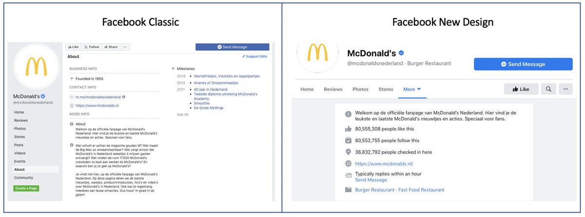Open the classic ellipsis more-options button
Screen dimensions: 585x217
[125, 47]
